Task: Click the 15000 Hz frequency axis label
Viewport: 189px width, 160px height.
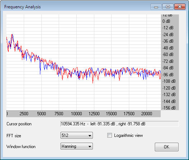Action: pos(111,114)
